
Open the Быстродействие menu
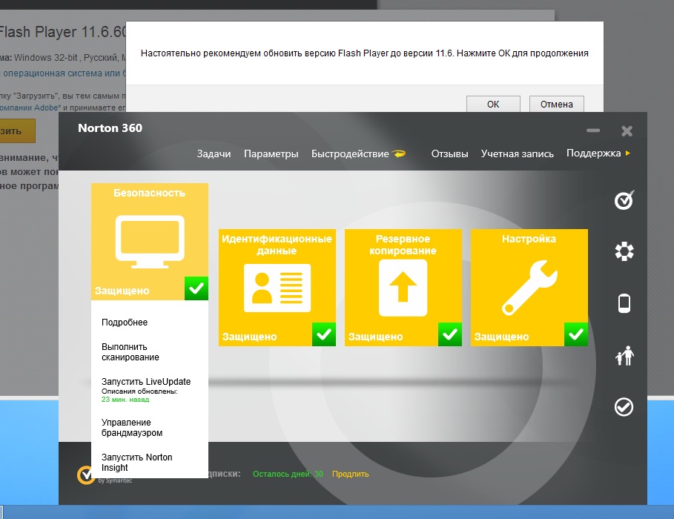click(x=350, y=154)
